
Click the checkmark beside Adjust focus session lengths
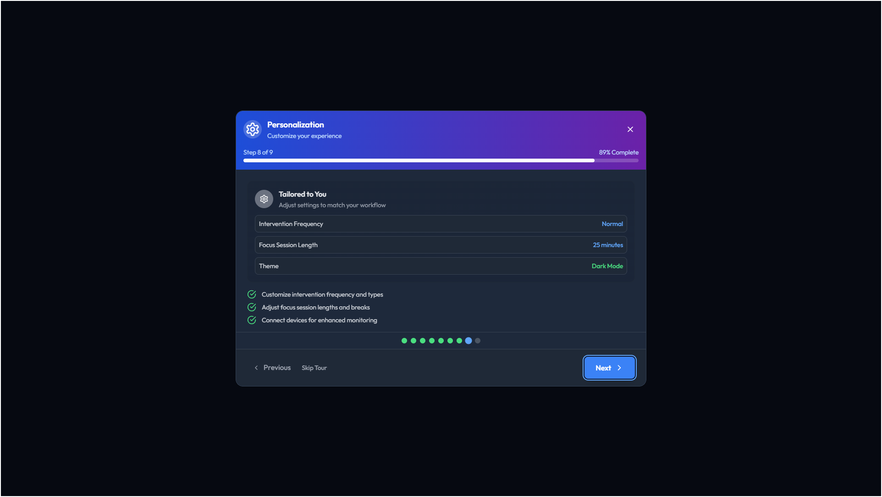[252, 307]
